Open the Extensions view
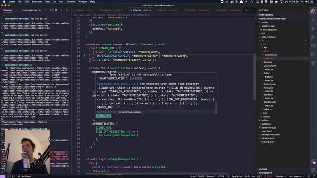317x178 pixels. (313, 54)
